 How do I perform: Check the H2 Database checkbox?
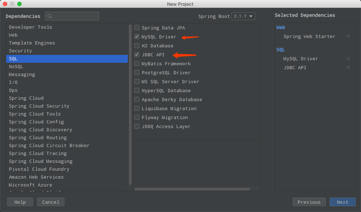(x=137, y=46)
